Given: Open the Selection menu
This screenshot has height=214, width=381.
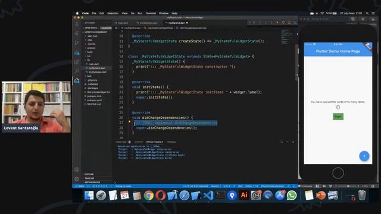Looking at the screenshot, I should coord(113,13).
